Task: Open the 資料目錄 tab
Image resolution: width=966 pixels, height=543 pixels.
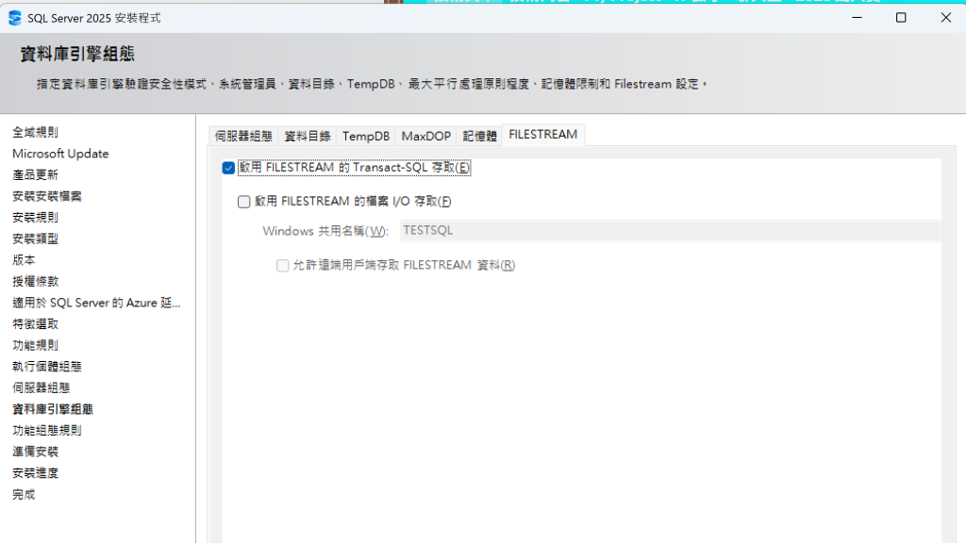Action: pyautogui.click(x=308, y=136)
